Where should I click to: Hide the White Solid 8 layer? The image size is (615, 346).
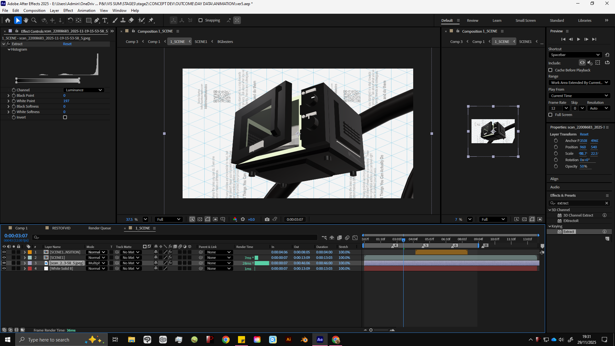(x=4, y=268)
